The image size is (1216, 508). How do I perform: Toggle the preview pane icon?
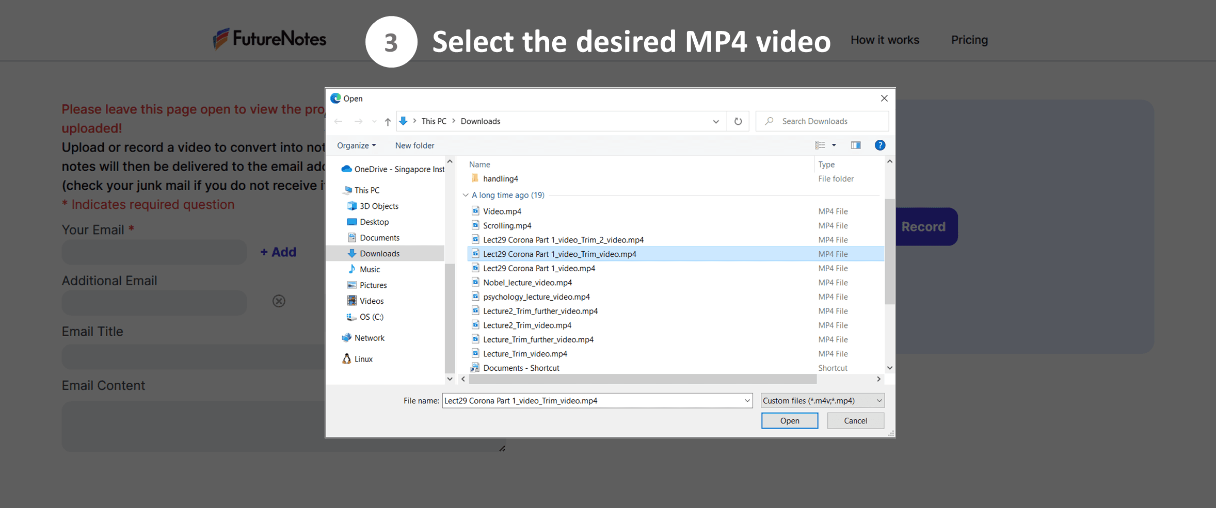[x=855, y=145]
